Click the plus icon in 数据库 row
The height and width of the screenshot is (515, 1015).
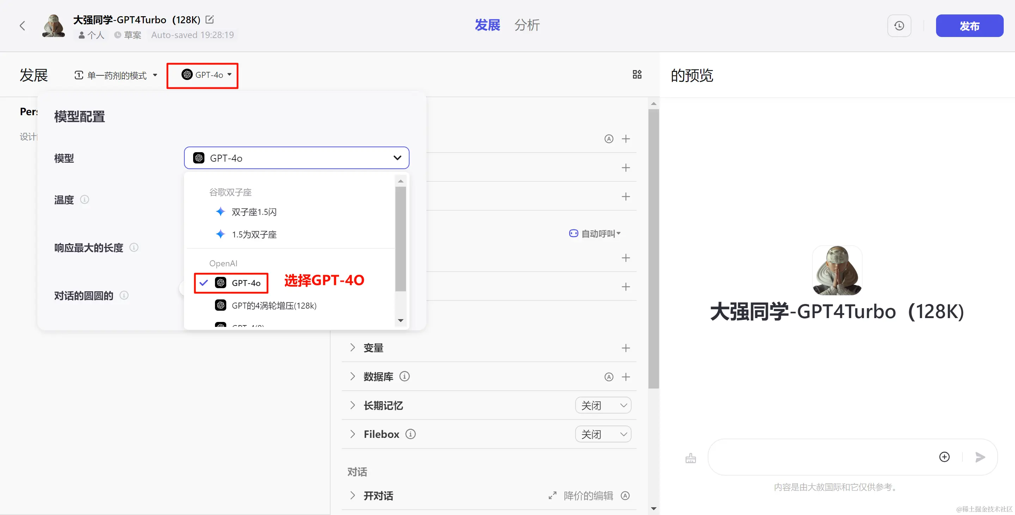point(625,377)
